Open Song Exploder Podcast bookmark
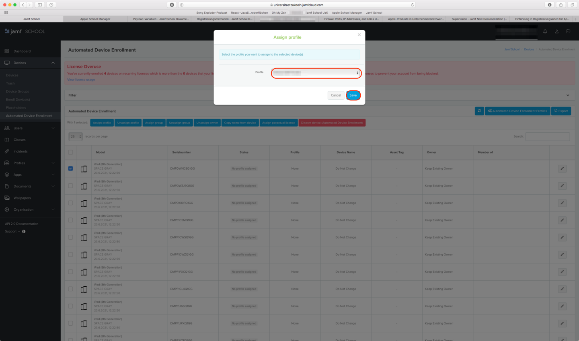 pyautogui.click(x=212, y=12)
